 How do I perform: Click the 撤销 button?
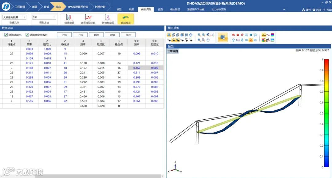point(112,35)
